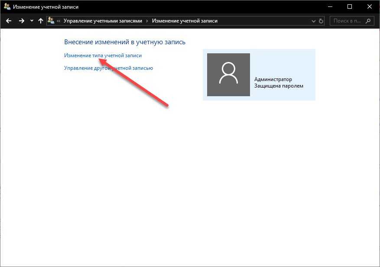380x267 pixels.
Task: Expand the chevron after Управление учетными записями
Action: [x=147, y=21]
